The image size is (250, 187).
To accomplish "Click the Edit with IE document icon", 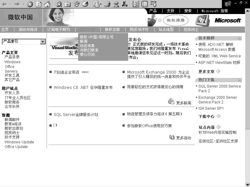I will coord(136,4).
